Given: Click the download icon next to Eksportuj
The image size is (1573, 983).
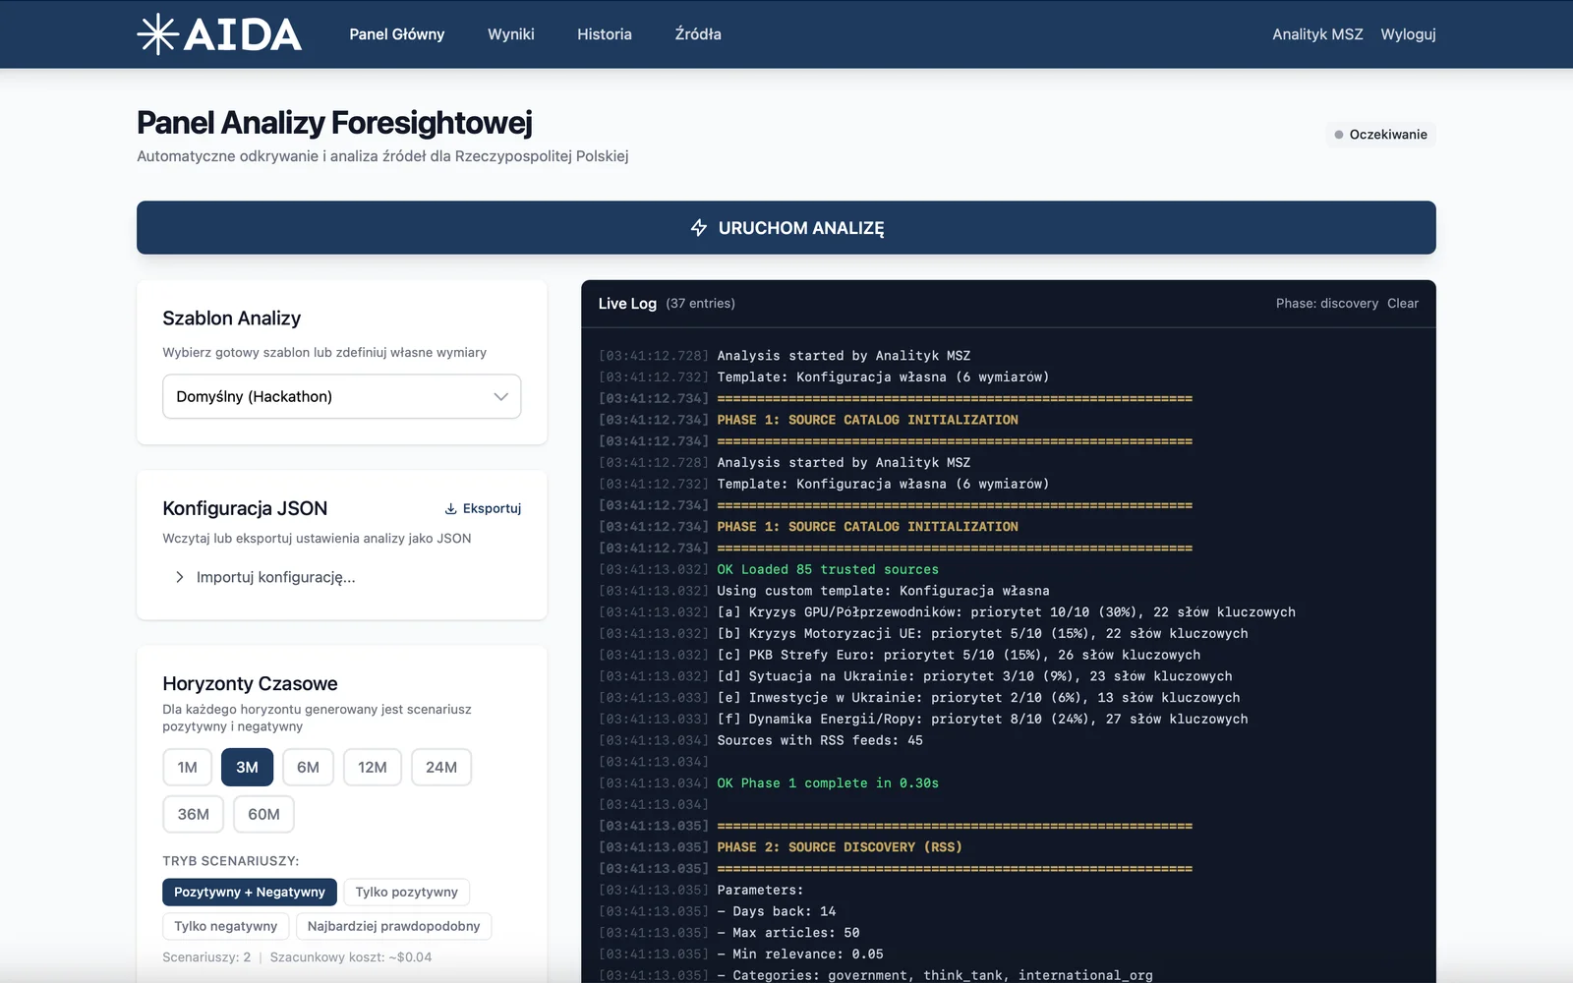Looking at the screenshot, I should coord(450,509).
